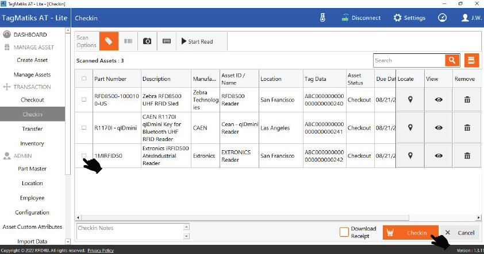The image size is (484, 254).
Task: Select keyboard input scan option
Action: coord(167,41)
